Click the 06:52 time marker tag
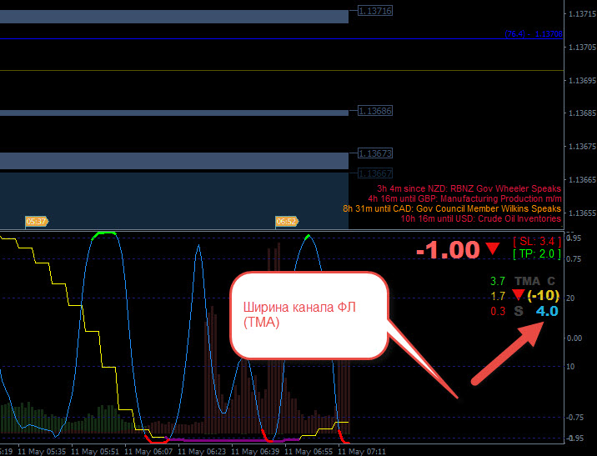This screenshot has width=597, height=456. click(x=287, y=221)
